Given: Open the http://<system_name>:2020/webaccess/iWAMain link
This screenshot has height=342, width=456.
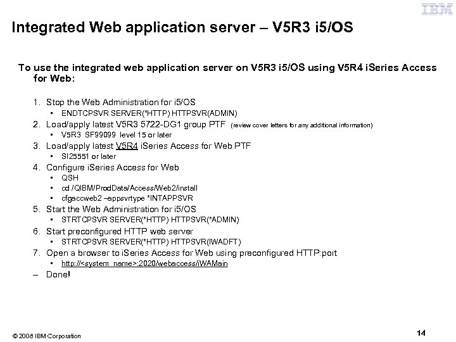Looking at the screenshot, I should point(144,263).
